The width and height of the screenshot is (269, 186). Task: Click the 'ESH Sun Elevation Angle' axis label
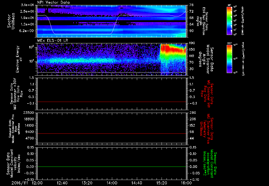pyautogui.click(x=202, y=21)
